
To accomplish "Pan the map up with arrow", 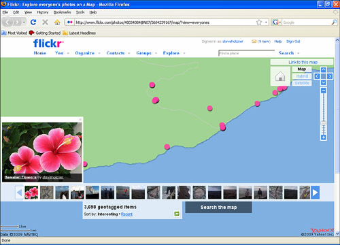I will (324, 69).
